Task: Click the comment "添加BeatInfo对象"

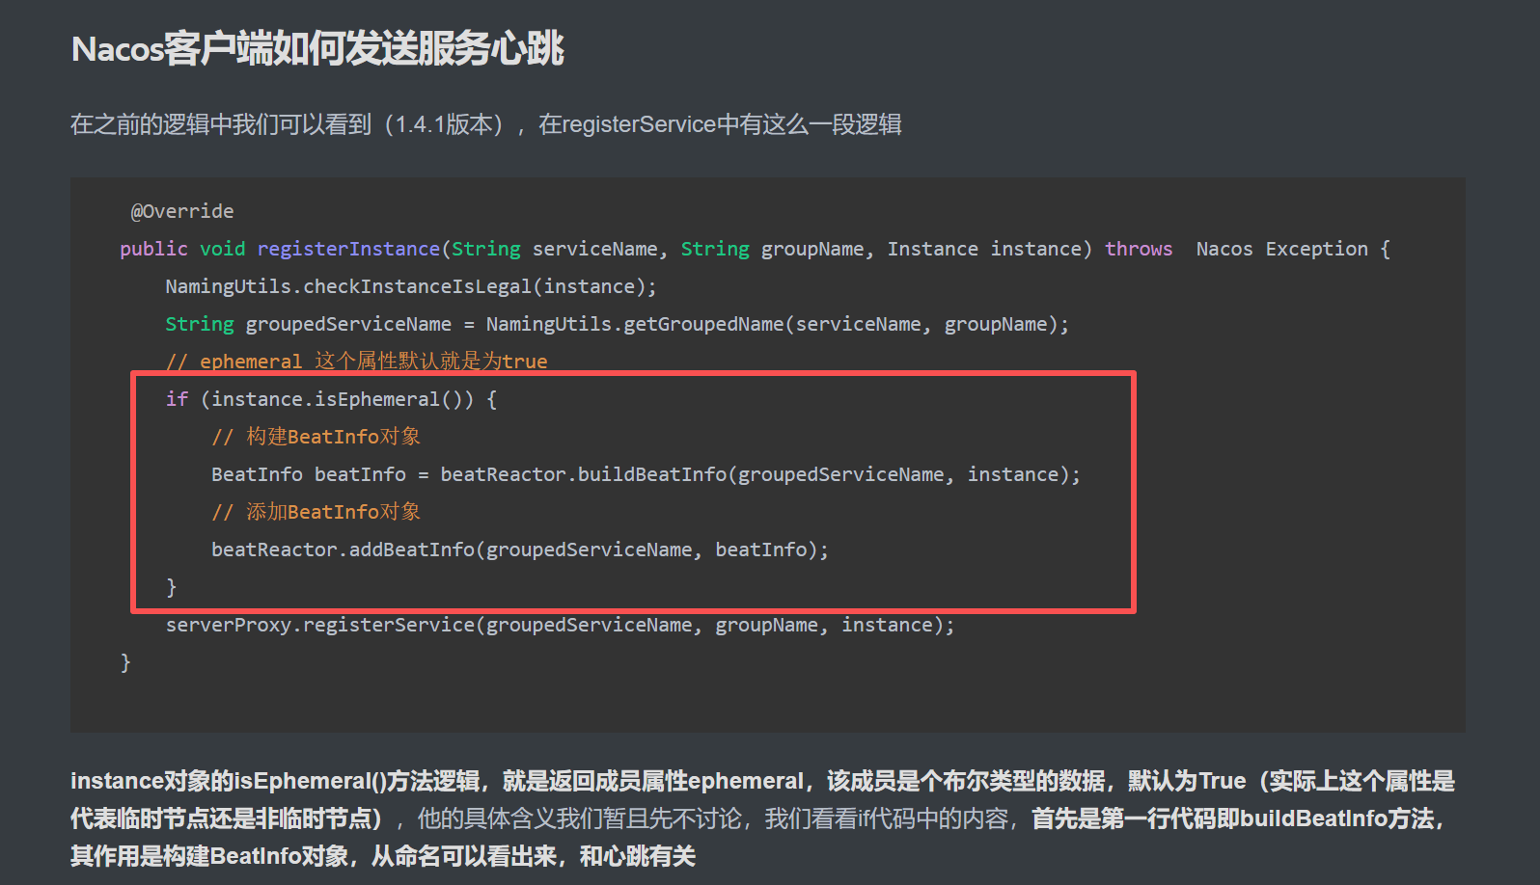Action: point(316,512)
